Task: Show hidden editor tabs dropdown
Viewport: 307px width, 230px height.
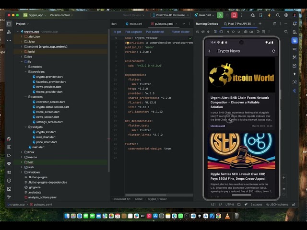Action: tap(184, 23)
